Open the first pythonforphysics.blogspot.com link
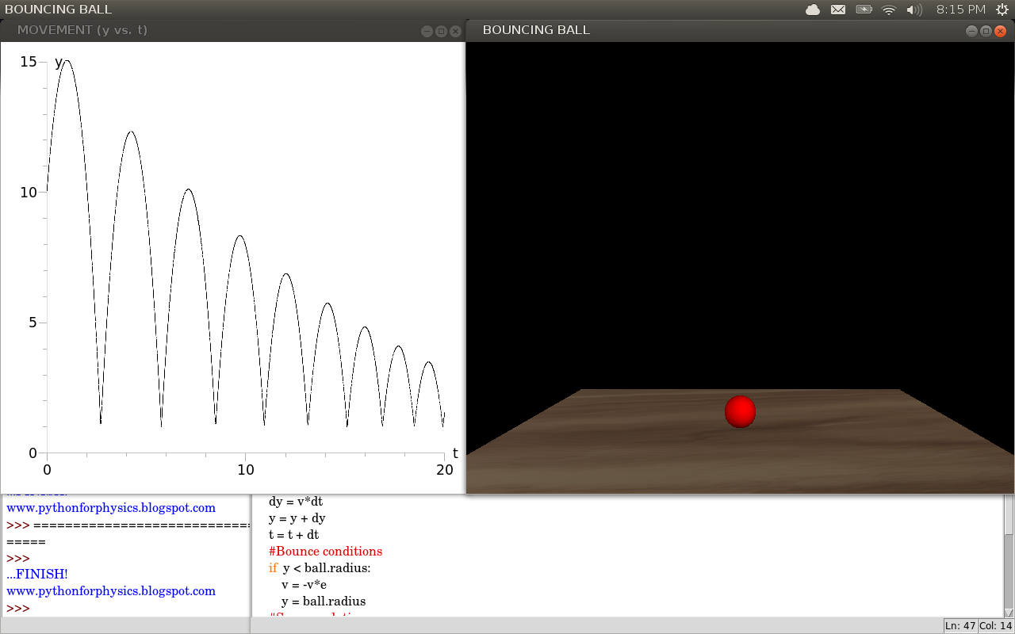Viewport: 1015px width, 634px height. pos(111,507)
